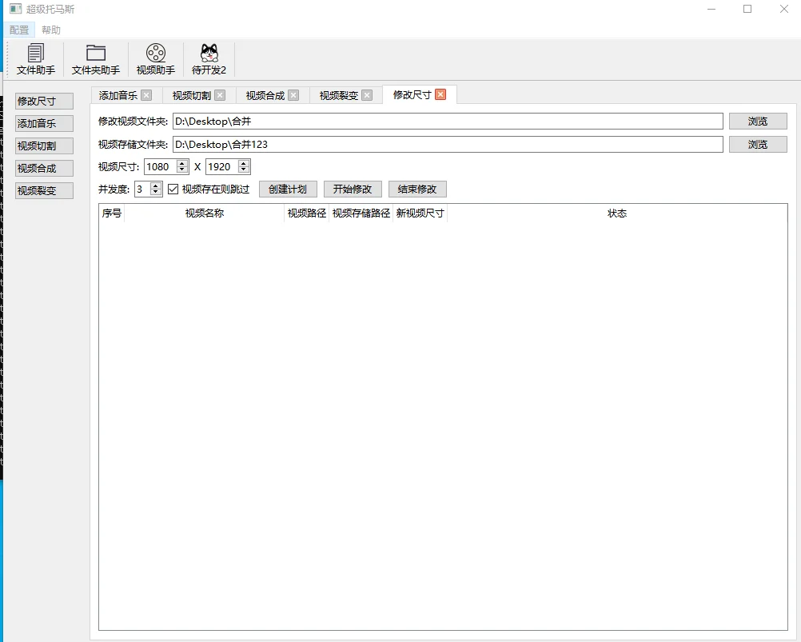Click the 视频名称 column header
This screenshot has height=642, width=801.
[205, 213]
